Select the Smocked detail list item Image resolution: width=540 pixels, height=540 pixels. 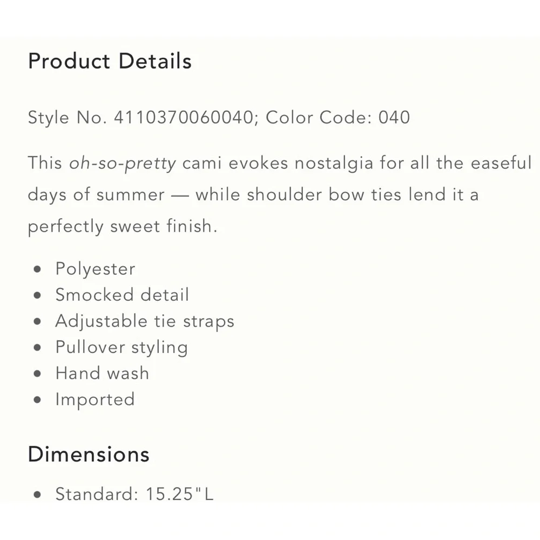(122, 295)
